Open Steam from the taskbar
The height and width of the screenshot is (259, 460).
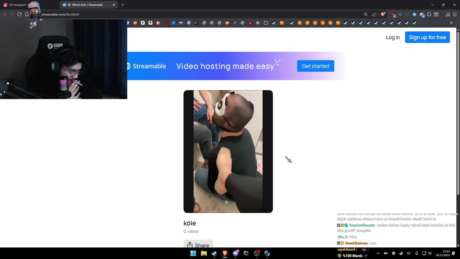click(x=214, y=253)
